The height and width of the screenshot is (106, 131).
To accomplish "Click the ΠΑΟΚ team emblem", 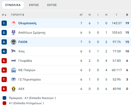I will click(14, 42).
